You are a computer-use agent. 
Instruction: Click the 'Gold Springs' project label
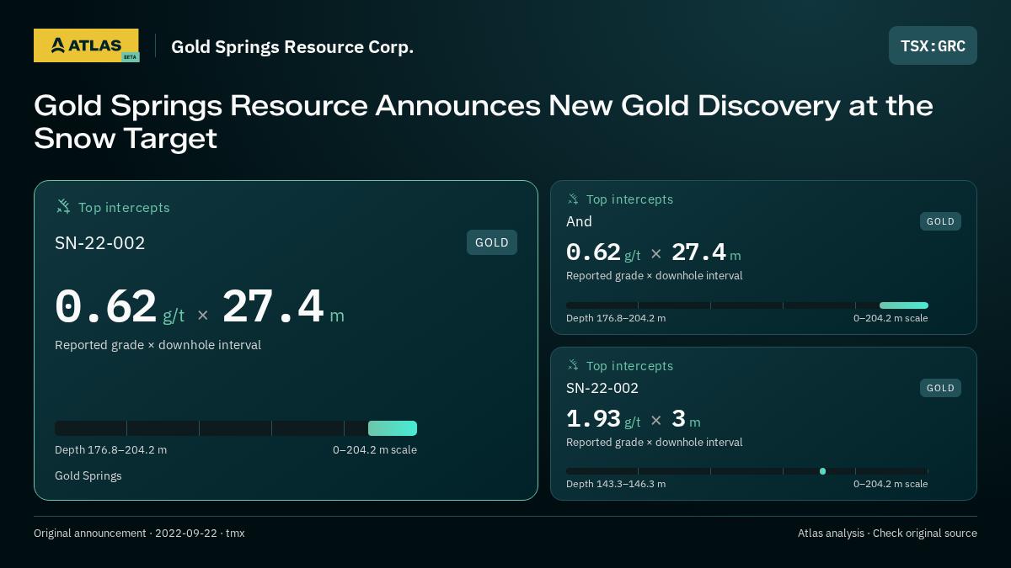click(x=88, y=475)
